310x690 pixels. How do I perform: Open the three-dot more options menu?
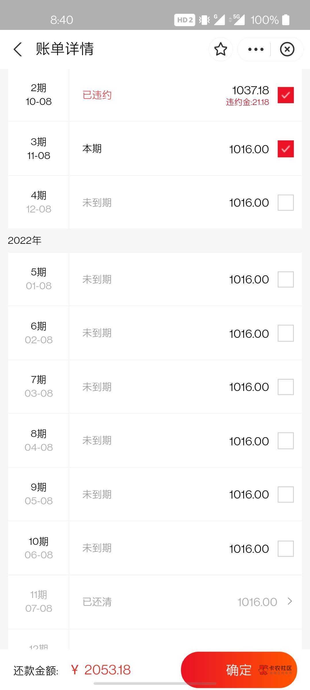pos(255,49)
